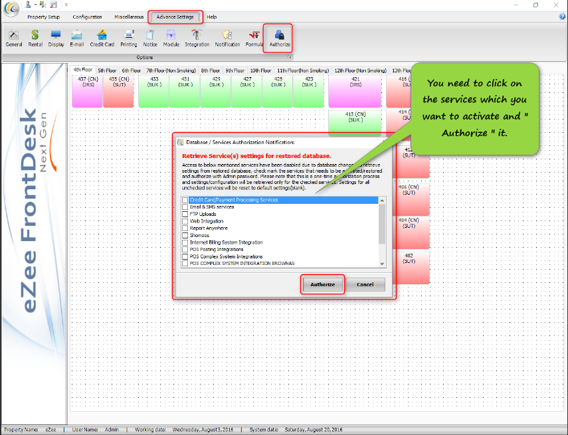Check POS Complex System Integrations

pos(185,256)
